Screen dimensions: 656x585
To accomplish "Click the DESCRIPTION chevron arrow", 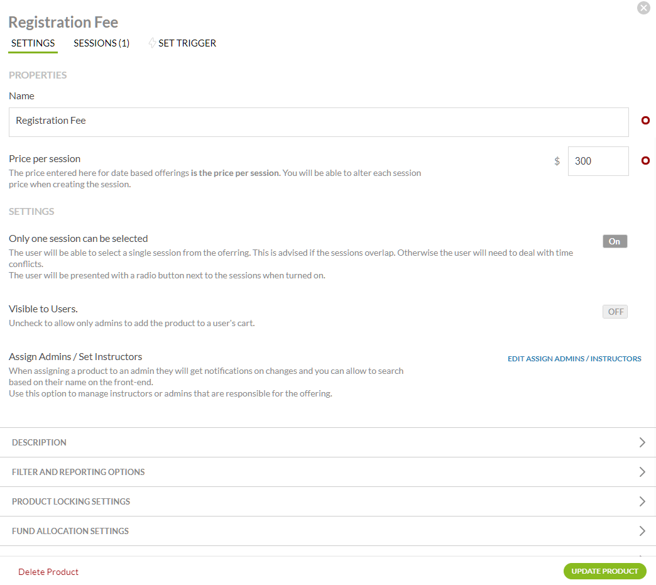I will click(642, 442).
